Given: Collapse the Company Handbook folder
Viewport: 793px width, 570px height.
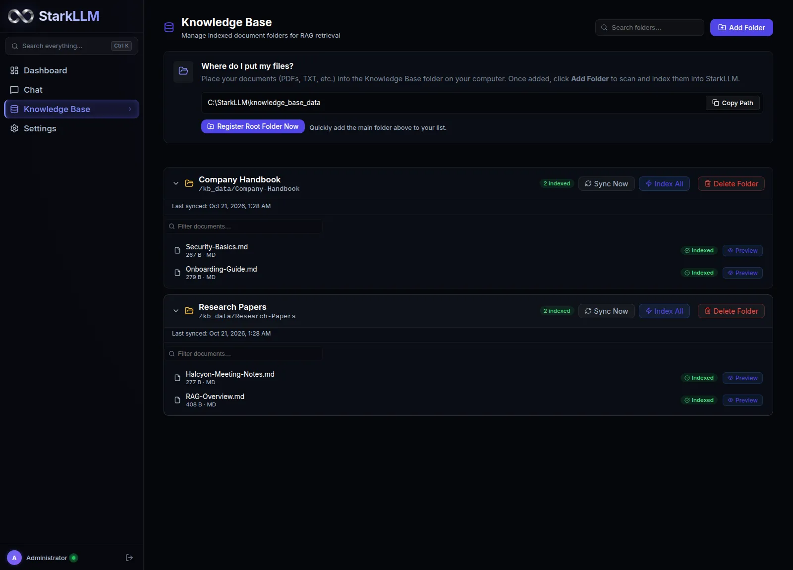Looking at the screenshot, I should [x=176, y=183].
